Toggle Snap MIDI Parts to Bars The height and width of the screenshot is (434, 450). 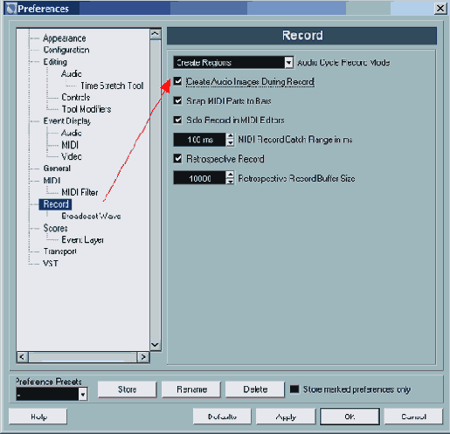pyautogui.click(x=177, y=100)
